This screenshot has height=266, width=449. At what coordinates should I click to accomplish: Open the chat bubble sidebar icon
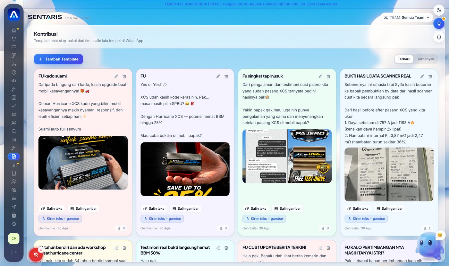click(14, 47)
